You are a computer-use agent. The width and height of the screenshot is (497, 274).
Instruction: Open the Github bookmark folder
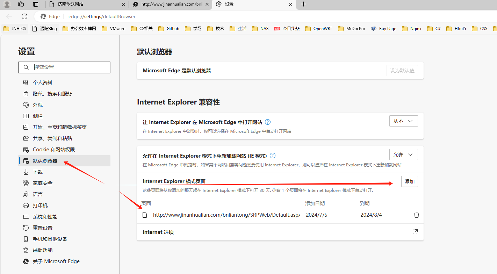(x=169, y=29)
